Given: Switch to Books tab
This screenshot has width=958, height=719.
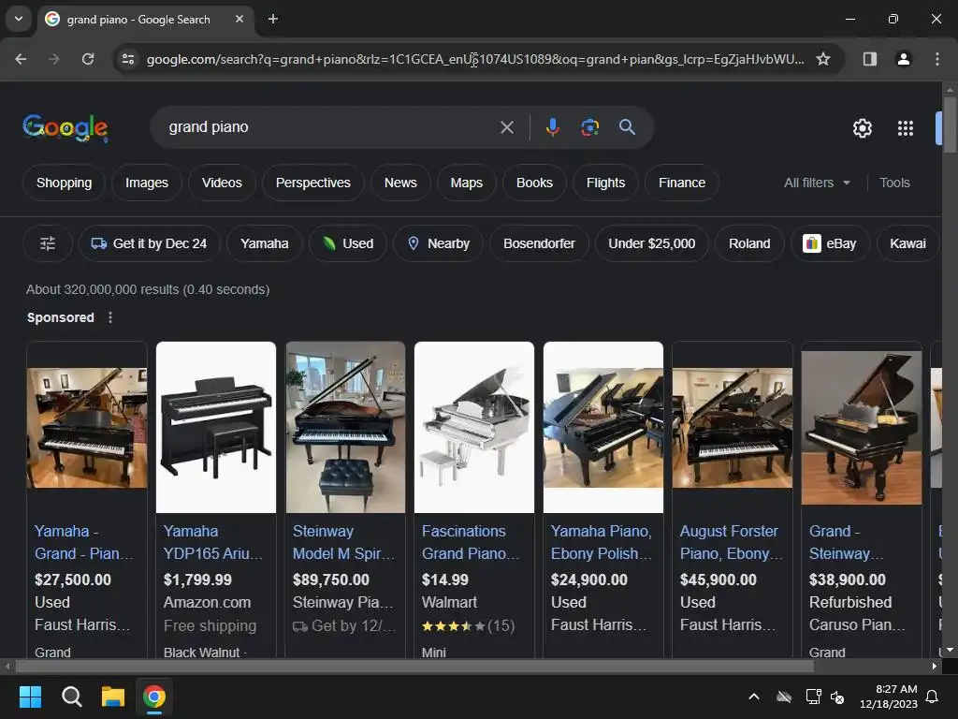Looking at the screenshot, I should pyautogui.click(x=534, y=183).
